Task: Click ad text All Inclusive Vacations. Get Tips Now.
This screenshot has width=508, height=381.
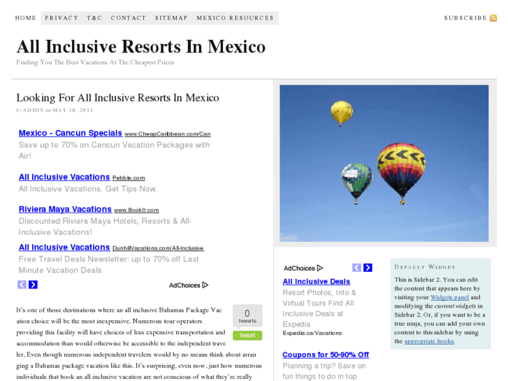Action: click(88, 189)
